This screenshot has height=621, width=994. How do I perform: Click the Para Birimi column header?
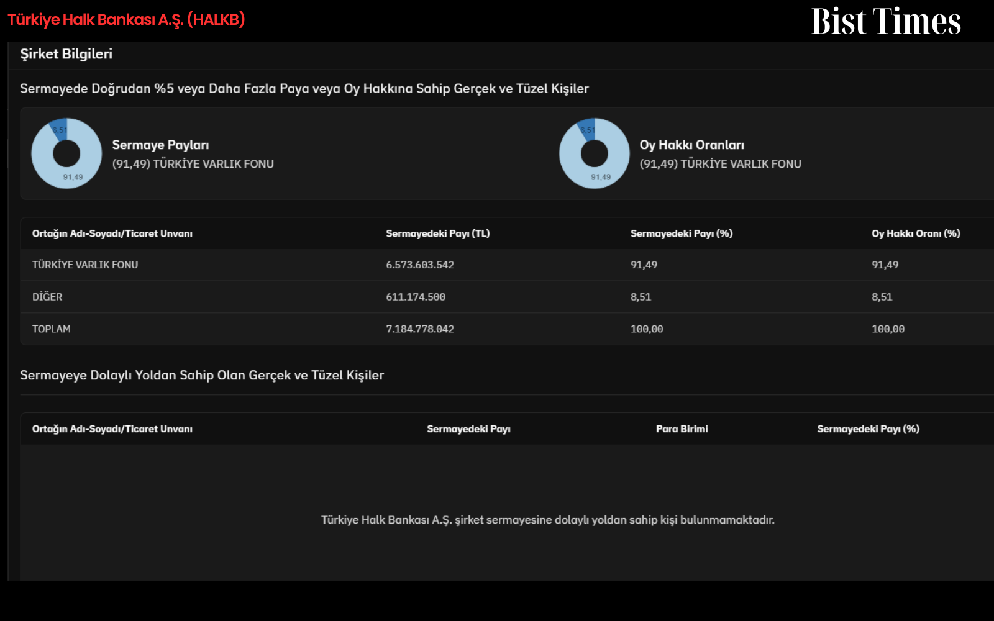682,429
